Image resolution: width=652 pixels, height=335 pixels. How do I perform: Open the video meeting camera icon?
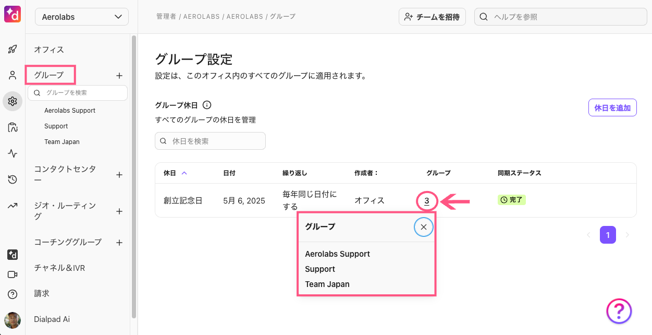[x=13, y=274]
